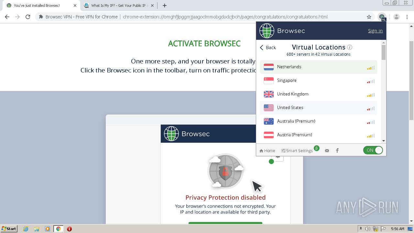Screen dimensions: 414x233
Task: Click Netherlands signal strength bars
Action: [x=371, y=68]
